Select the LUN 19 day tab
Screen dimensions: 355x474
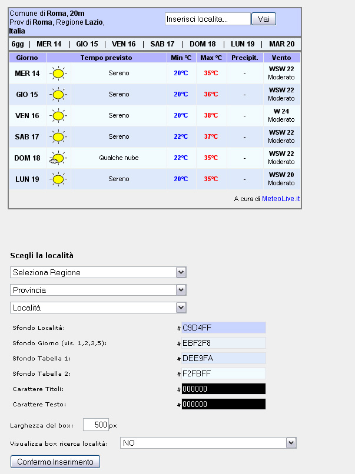point(243,44)
